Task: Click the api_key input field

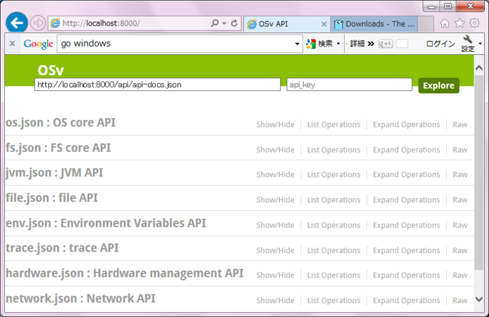Action: tap(349, 85)
